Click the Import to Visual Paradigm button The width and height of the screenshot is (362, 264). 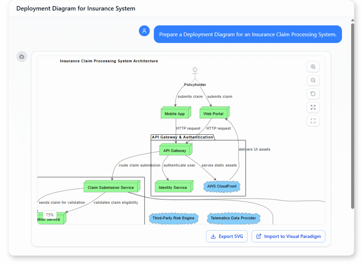coord(288,236)
